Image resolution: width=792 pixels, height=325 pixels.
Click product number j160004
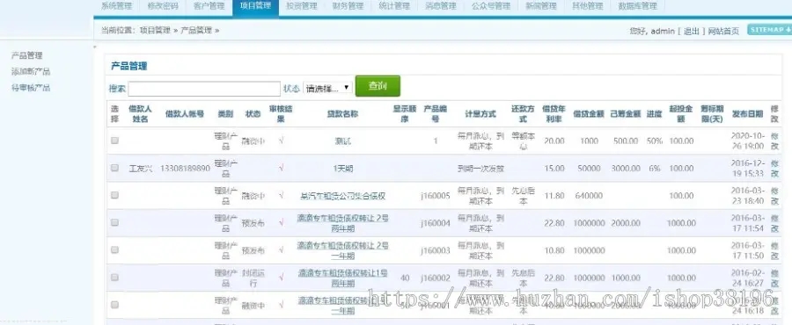click(435, 223)
